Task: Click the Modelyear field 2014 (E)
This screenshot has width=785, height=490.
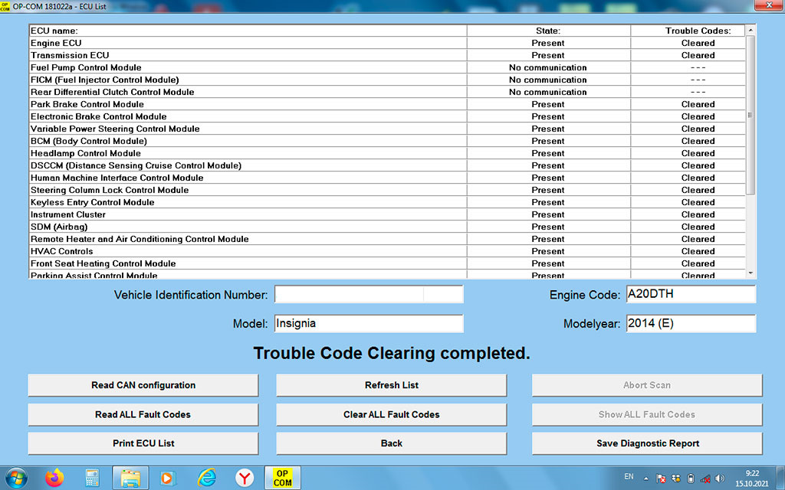Action: tap(691, 324)
